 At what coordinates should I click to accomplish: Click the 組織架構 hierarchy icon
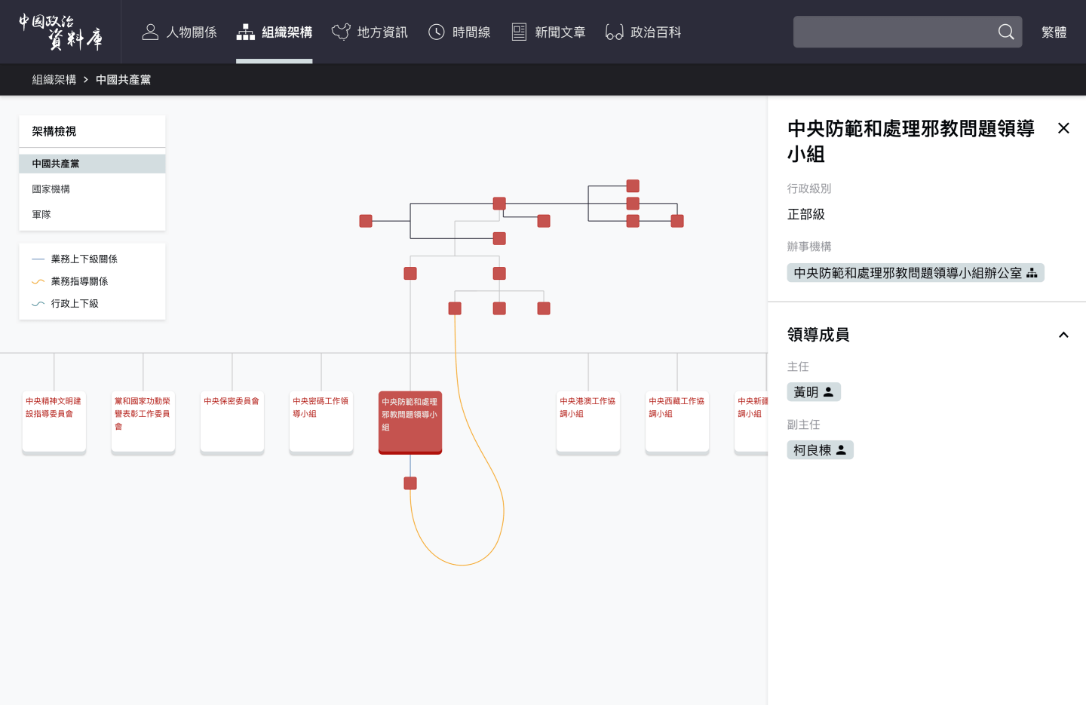tap(246, 31)
